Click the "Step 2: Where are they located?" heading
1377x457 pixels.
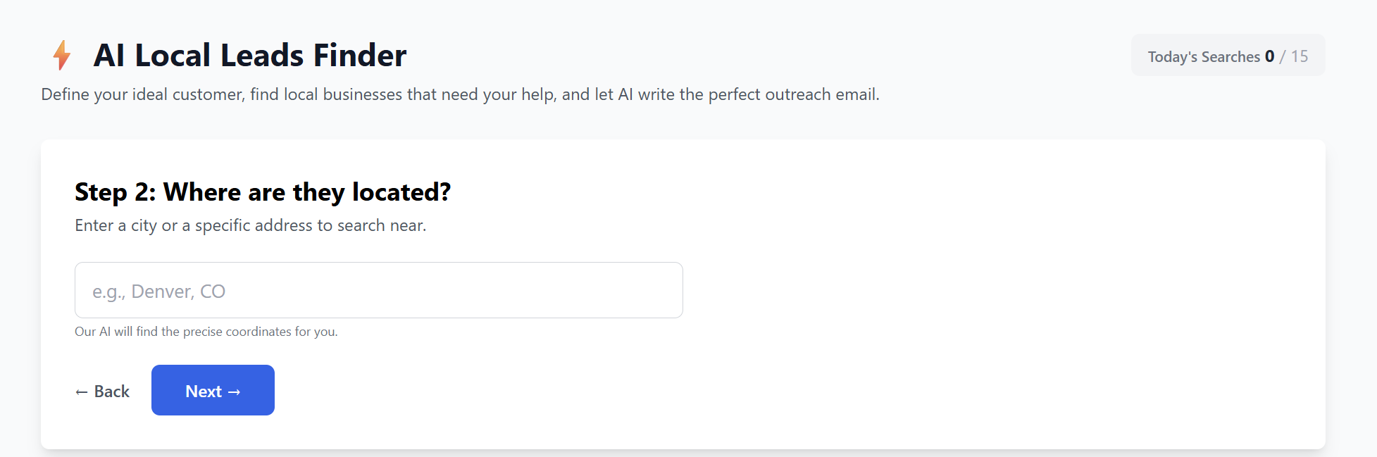tap(263, 192)
